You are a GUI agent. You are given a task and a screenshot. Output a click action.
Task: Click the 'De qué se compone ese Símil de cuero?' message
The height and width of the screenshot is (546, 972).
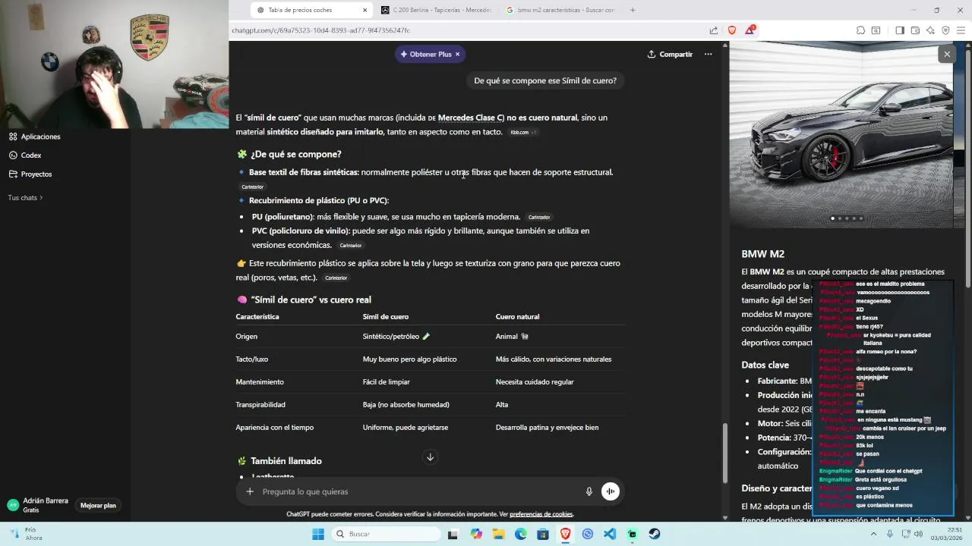545,80
